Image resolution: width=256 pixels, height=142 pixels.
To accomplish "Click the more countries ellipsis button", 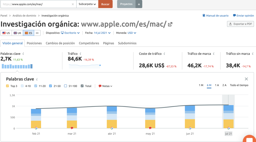I will (37, 33).
